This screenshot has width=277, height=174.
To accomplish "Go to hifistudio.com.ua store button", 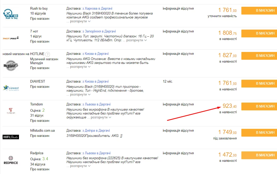I will pos(259,132).
